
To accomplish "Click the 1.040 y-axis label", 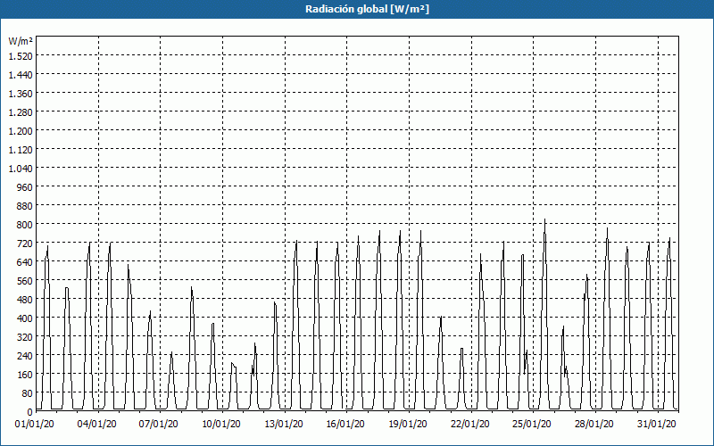I will coord(21,169).
